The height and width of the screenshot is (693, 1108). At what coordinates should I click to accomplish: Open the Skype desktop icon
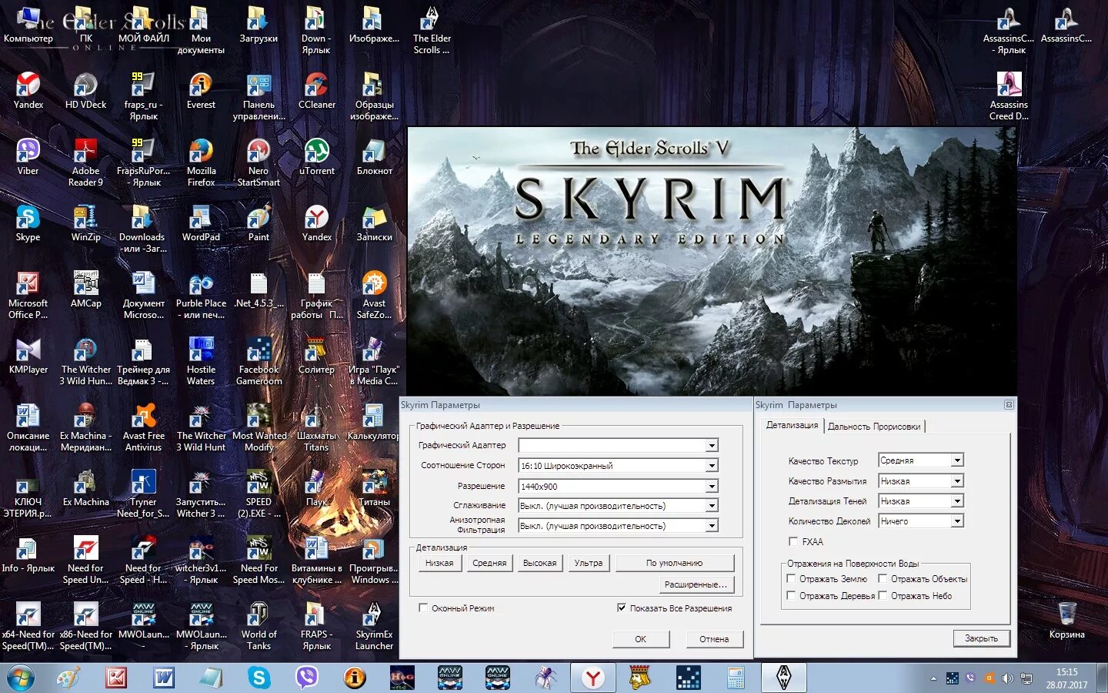pos(28,223)
